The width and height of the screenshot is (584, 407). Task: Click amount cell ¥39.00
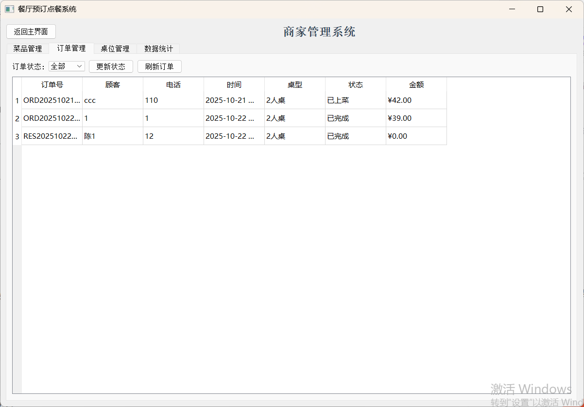(416, 118)
